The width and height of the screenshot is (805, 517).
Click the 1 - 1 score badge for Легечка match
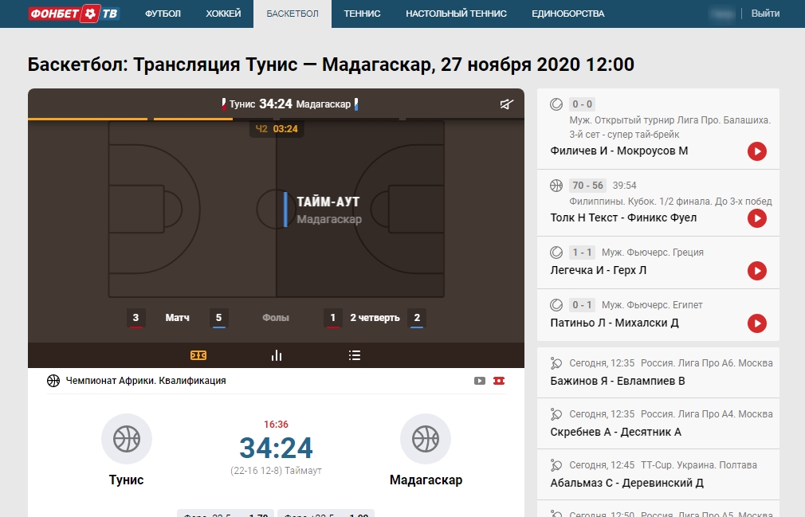[582, 253]
